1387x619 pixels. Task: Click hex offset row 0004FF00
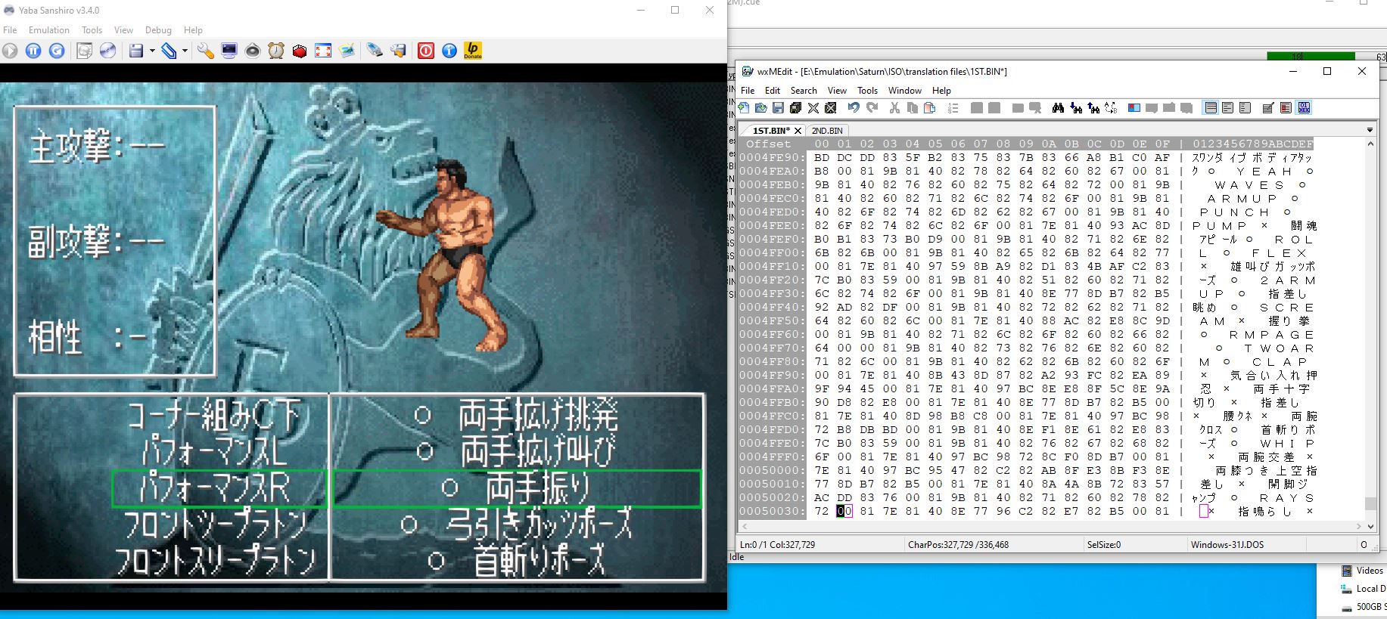(x=772, y=253)
